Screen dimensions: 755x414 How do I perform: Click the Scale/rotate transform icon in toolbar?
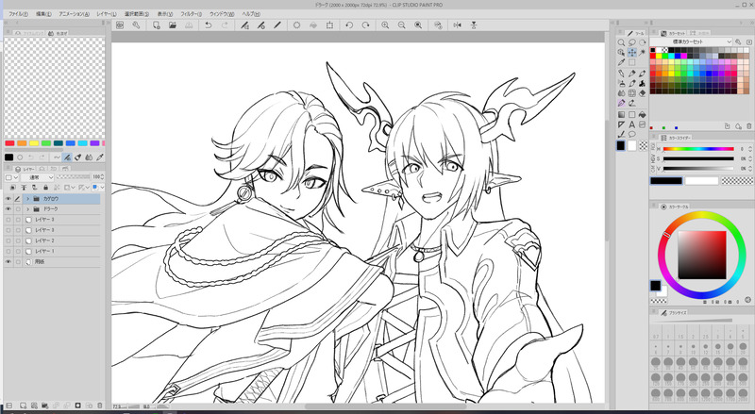tap(329, 25)
